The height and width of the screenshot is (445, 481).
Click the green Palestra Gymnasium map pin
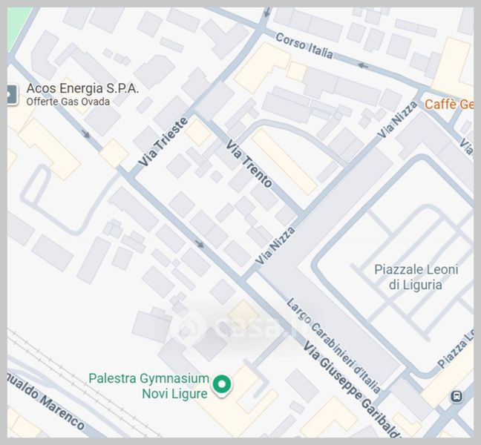(222, 385)
